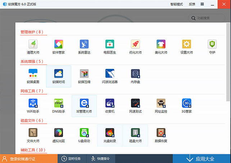The width and height of the screenshot is (231, 163).
Task: Open 网址监控 spy icon
Action: pos(161,103)
